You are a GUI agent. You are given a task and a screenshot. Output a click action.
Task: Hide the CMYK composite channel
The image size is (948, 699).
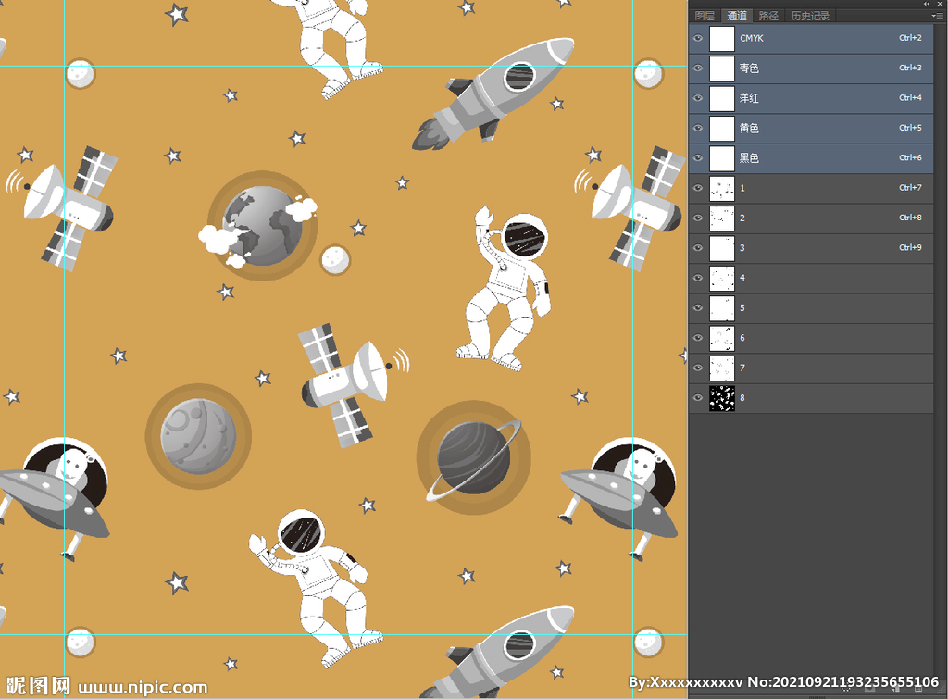coord(698,39)
